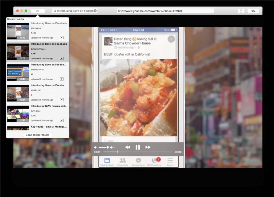Click the search field with 'Introducing Save'
The height and width of the screenshot is (197, 274).
click(x=75, y=11)
